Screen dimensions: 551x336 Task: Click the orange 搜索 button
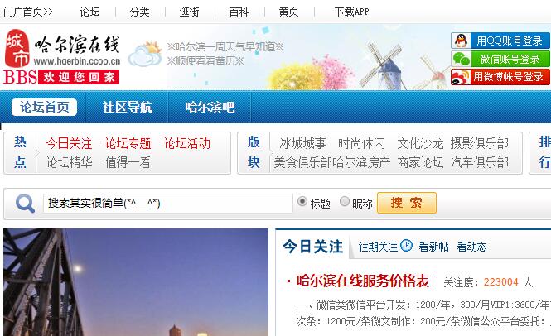point(407,203)
